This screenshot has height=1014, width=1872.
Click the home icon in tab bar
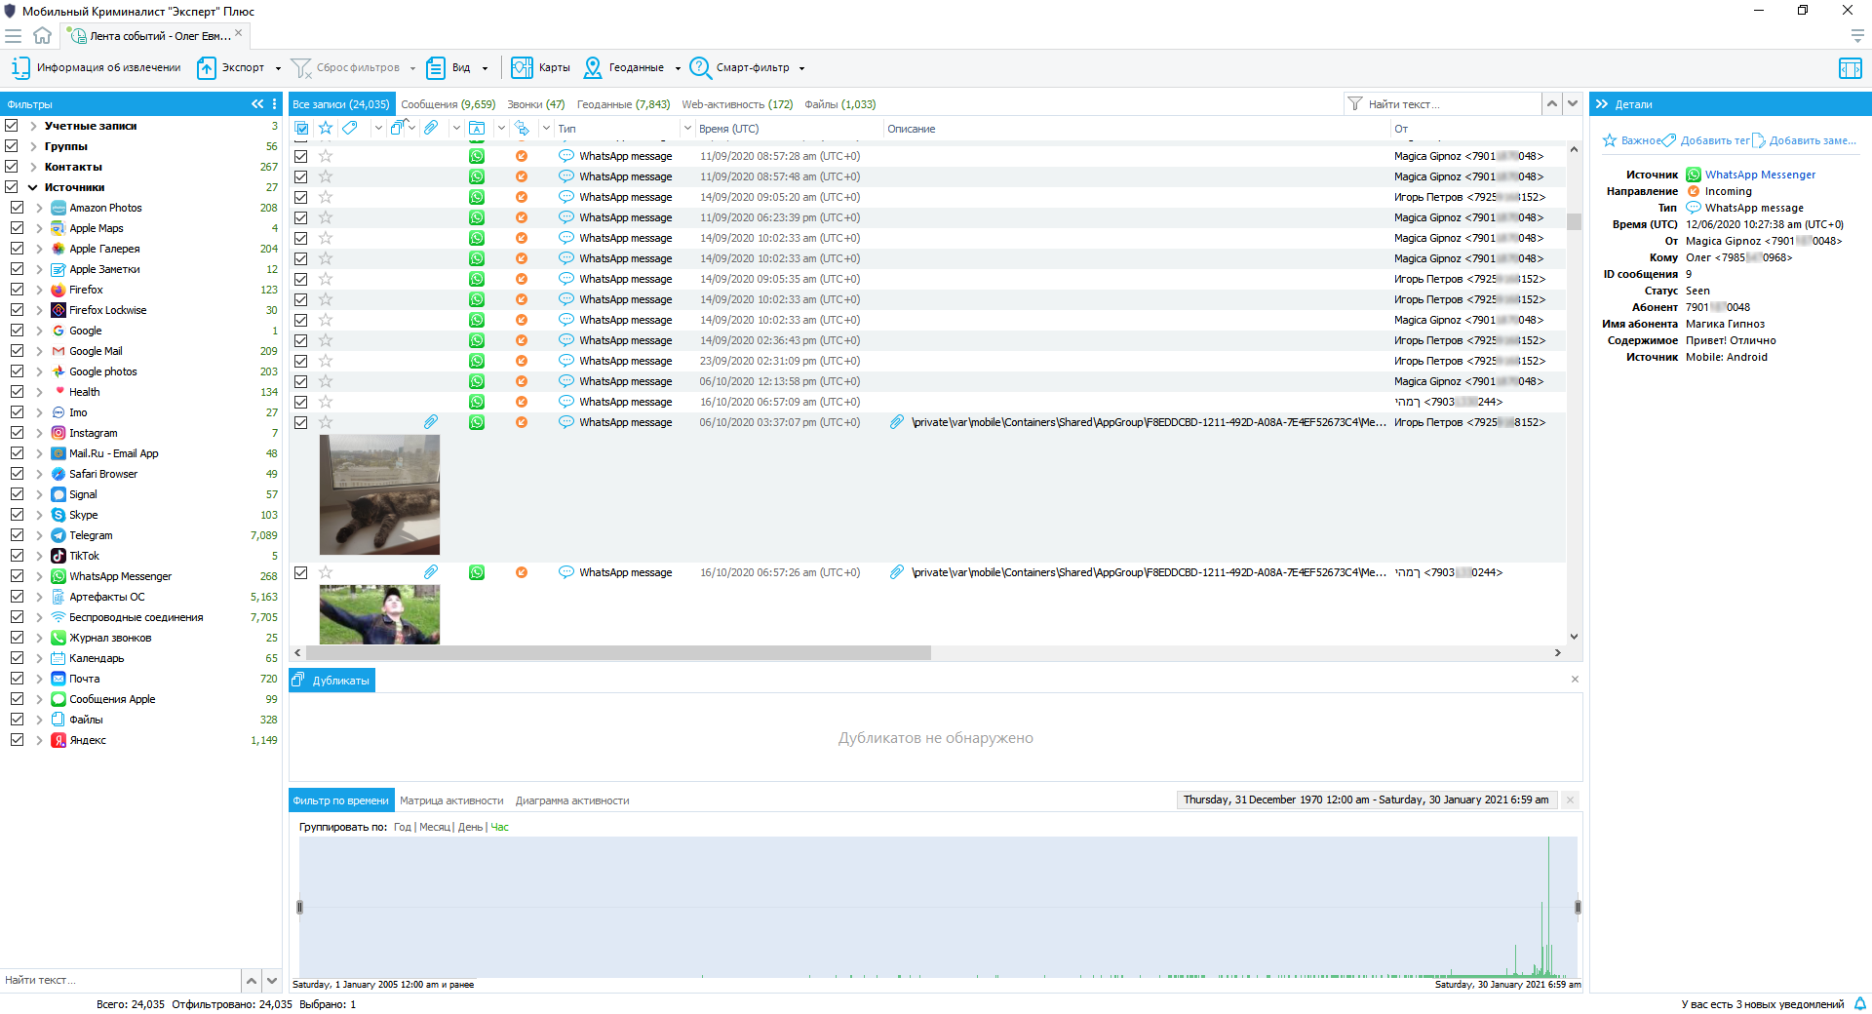(42, 36)
